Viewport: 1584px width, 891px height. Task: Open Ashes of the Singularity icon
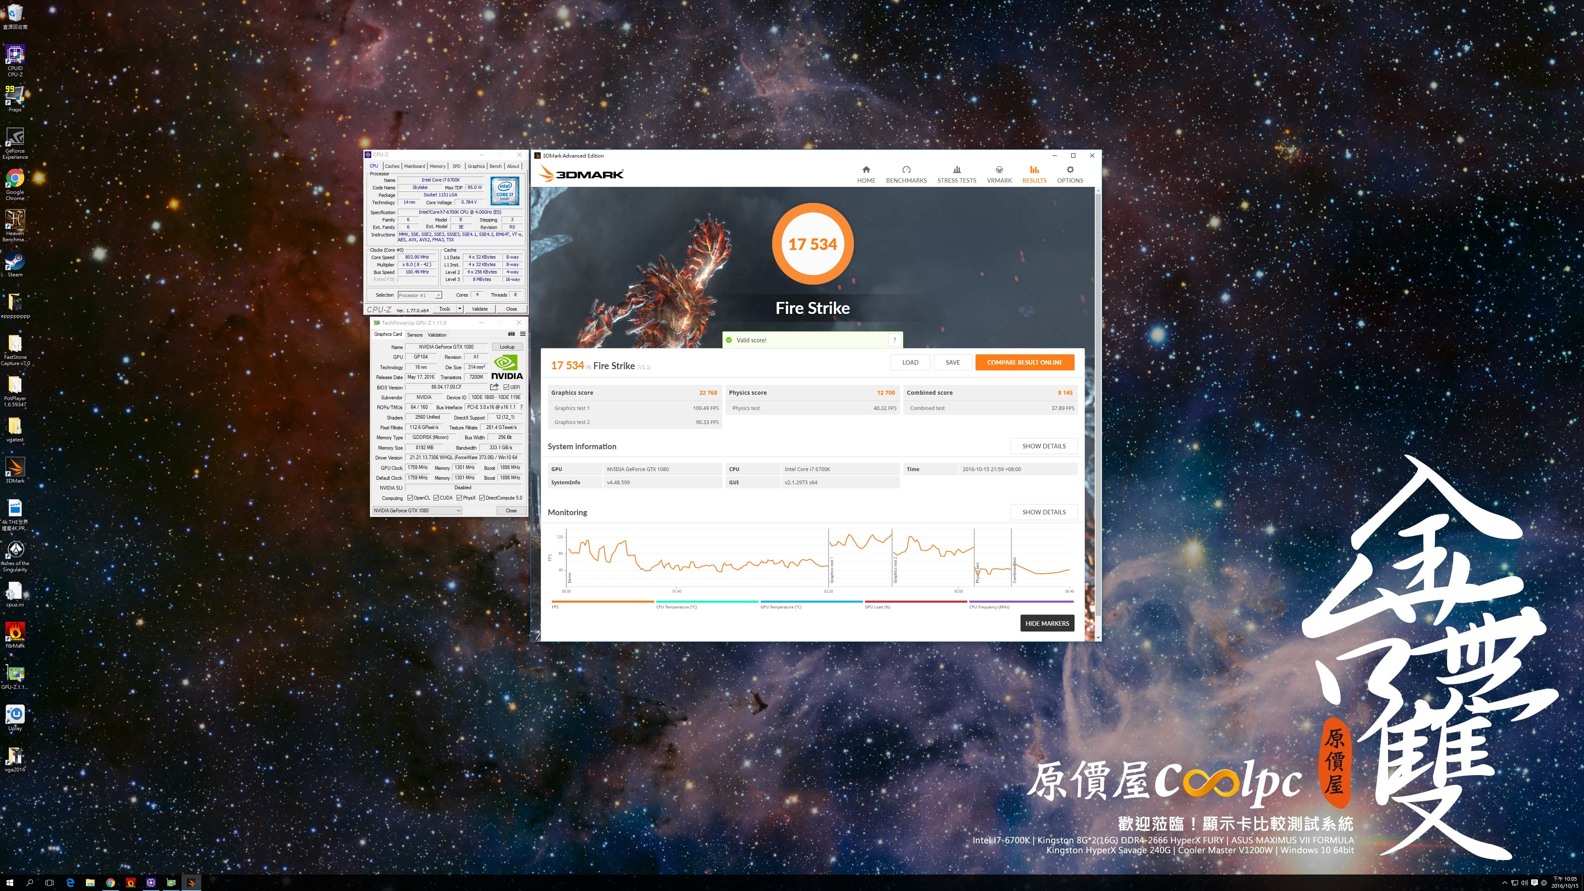pyautogui.click(x=15, y=556)
